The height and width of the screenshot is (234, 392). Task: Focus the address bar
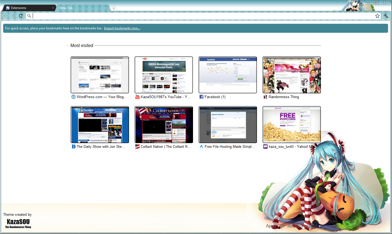(203, 16)
